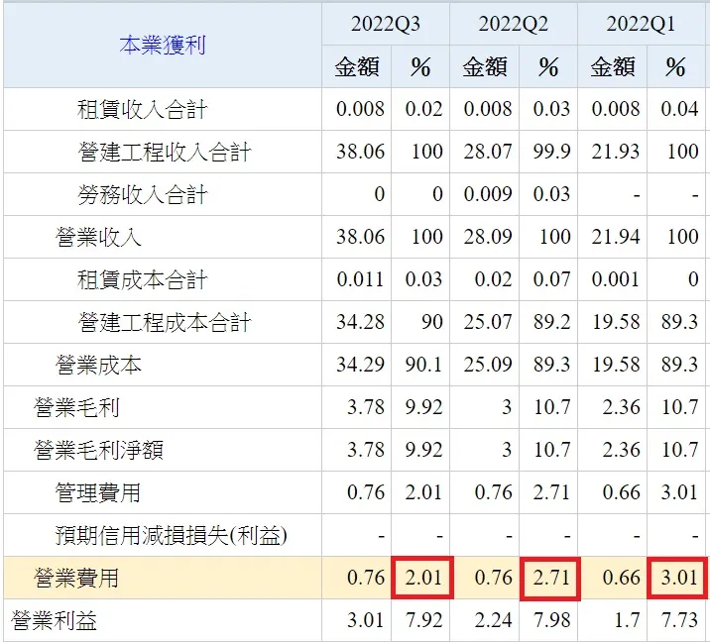Image resolution: width=710 pixels, height=642 pixels.
Task: Select 2022Q1 營業利益 percent 7.73
Action: [679, 620]
